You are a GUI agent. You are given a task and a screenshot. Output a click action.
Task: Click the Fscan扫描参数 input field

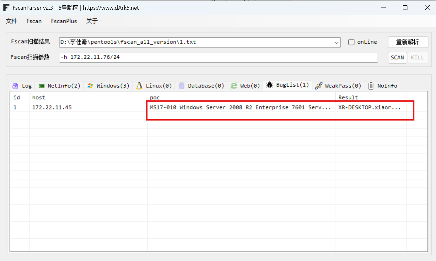218,57
